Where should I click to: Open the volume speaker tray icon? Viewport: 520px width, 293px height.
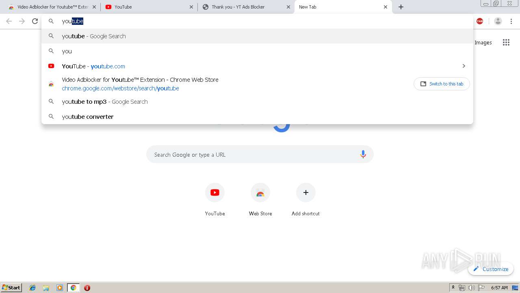(x=471, y=288)
